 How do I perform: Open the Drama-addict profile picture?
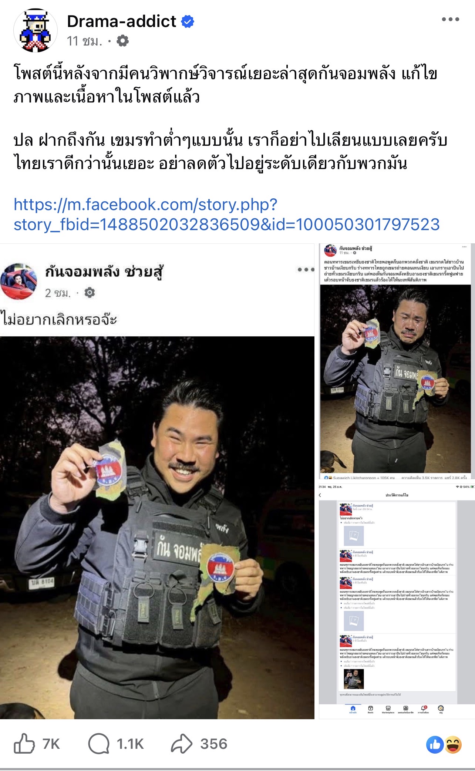[x=36, y=30]
